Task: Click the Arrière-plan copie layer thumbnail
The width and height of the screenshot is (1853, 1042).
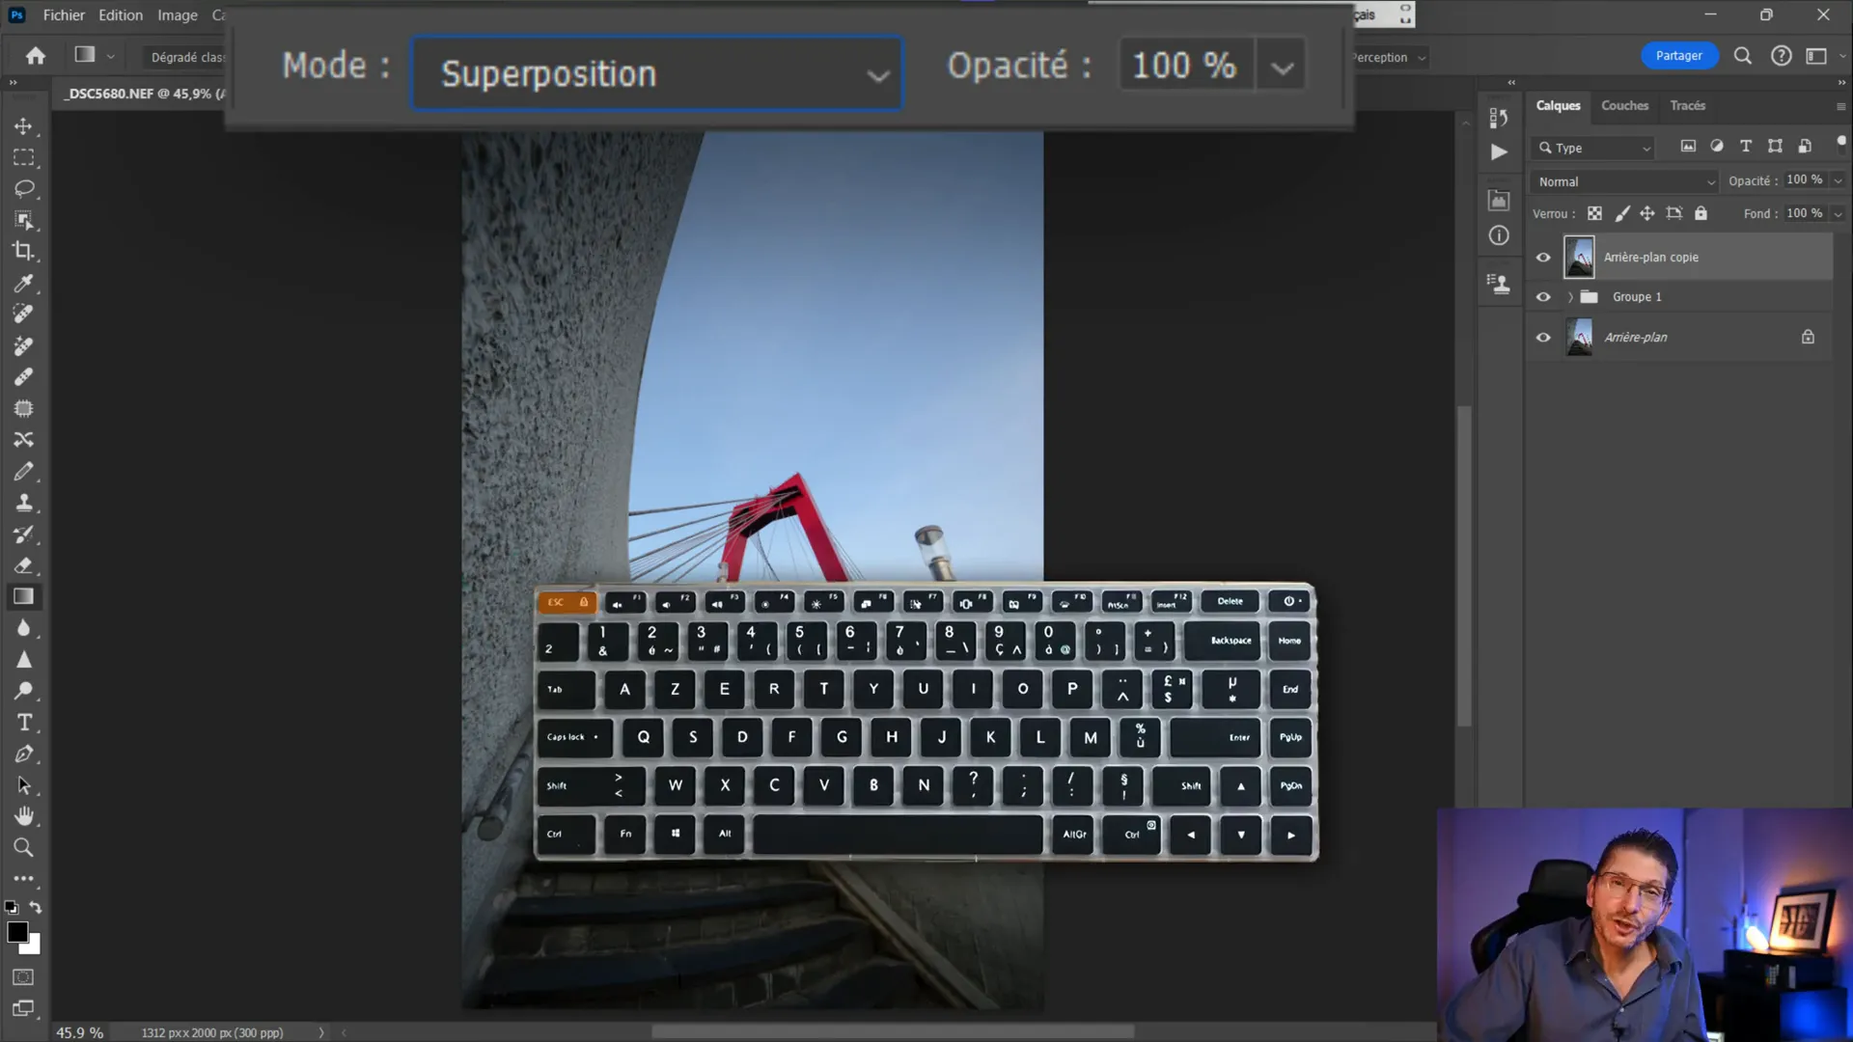Action: [x=1579, y=258]
